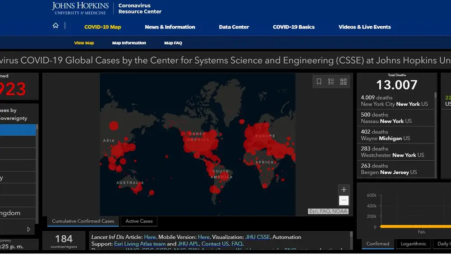Click the North America map label
The height and width of the screenshot is (256, 451).
tap(198, 137)
